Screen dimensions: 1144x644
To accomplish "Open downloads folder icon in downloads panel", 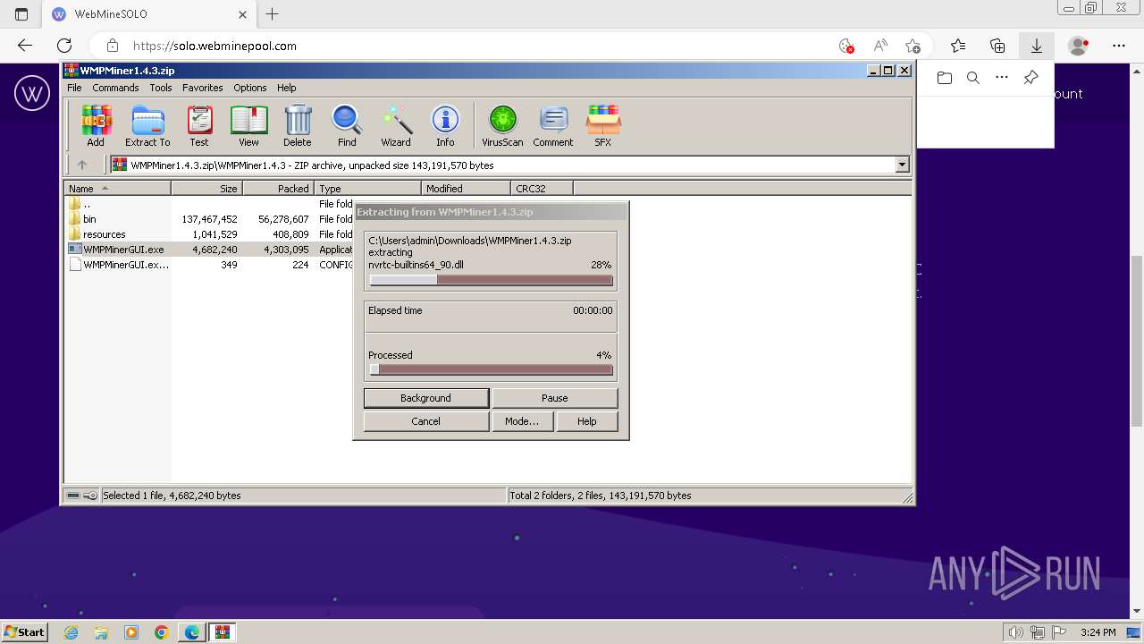I will tap(945, 78).
